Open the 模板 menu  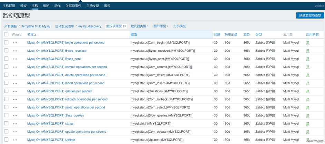(23, 6)
